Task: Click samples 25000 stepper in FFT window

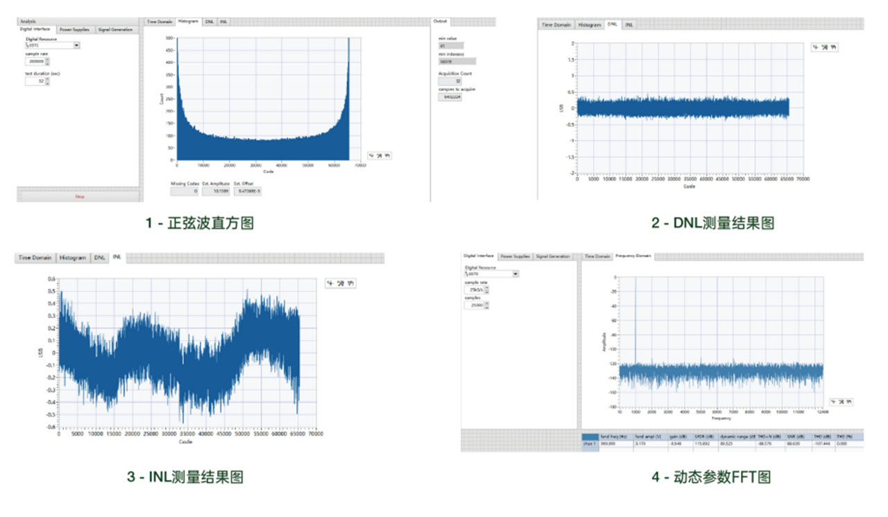Action: tap(486, 305)
